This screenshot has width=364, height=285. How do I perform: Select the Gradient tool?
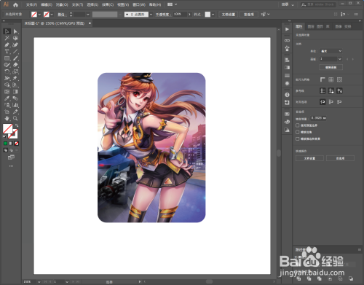[x=15, y=92]
